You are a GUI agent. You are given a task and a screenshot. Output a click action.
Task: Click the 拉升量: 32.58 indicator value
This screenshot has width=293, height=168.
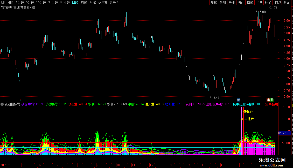point(175,104)
